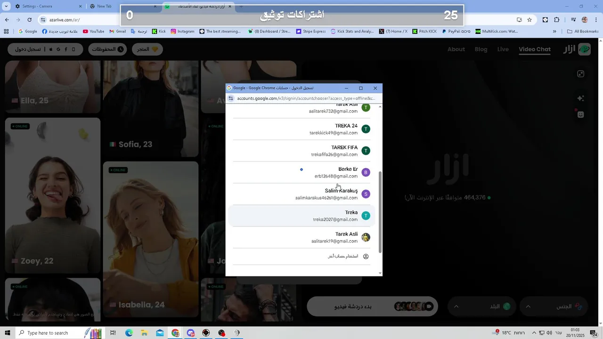Open the Instagram bookmark

point(182,32)
